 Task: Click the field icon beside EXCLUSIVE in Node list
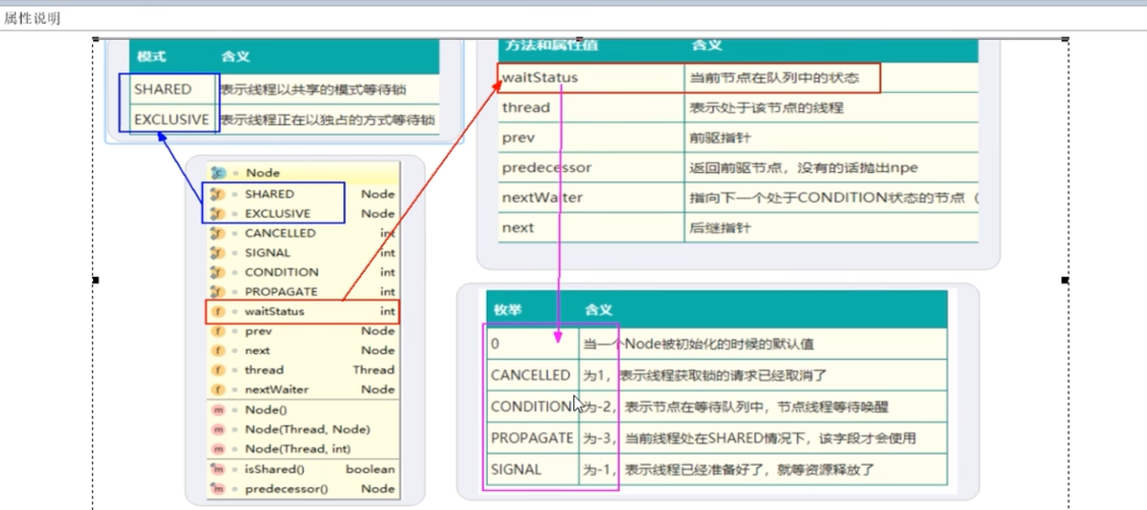(217, 214)
